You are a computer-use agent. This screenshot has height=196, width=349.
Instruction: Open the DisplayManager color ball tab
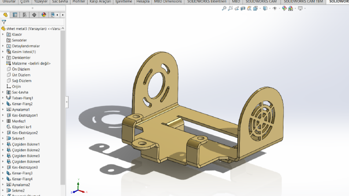point(44,15)
